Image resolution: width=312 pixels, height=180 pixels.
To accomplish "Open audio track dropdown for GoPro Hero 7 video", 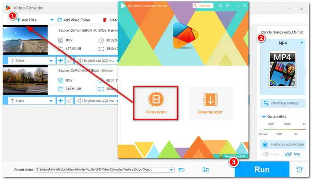I will click(97, 101).
